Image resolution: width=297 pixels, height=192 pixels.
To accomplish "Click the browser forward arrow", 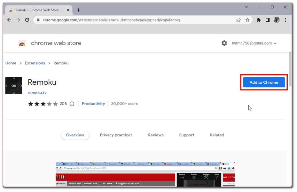I will coord(18,20).
